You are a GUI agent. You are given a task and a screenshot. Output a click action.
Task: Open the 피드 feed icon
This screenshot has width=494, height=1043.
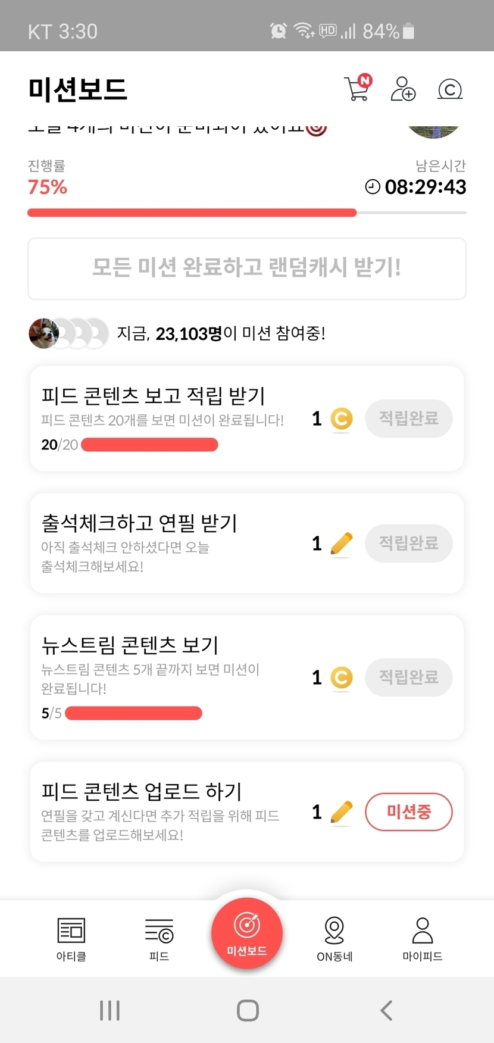[x=159, y=938]
